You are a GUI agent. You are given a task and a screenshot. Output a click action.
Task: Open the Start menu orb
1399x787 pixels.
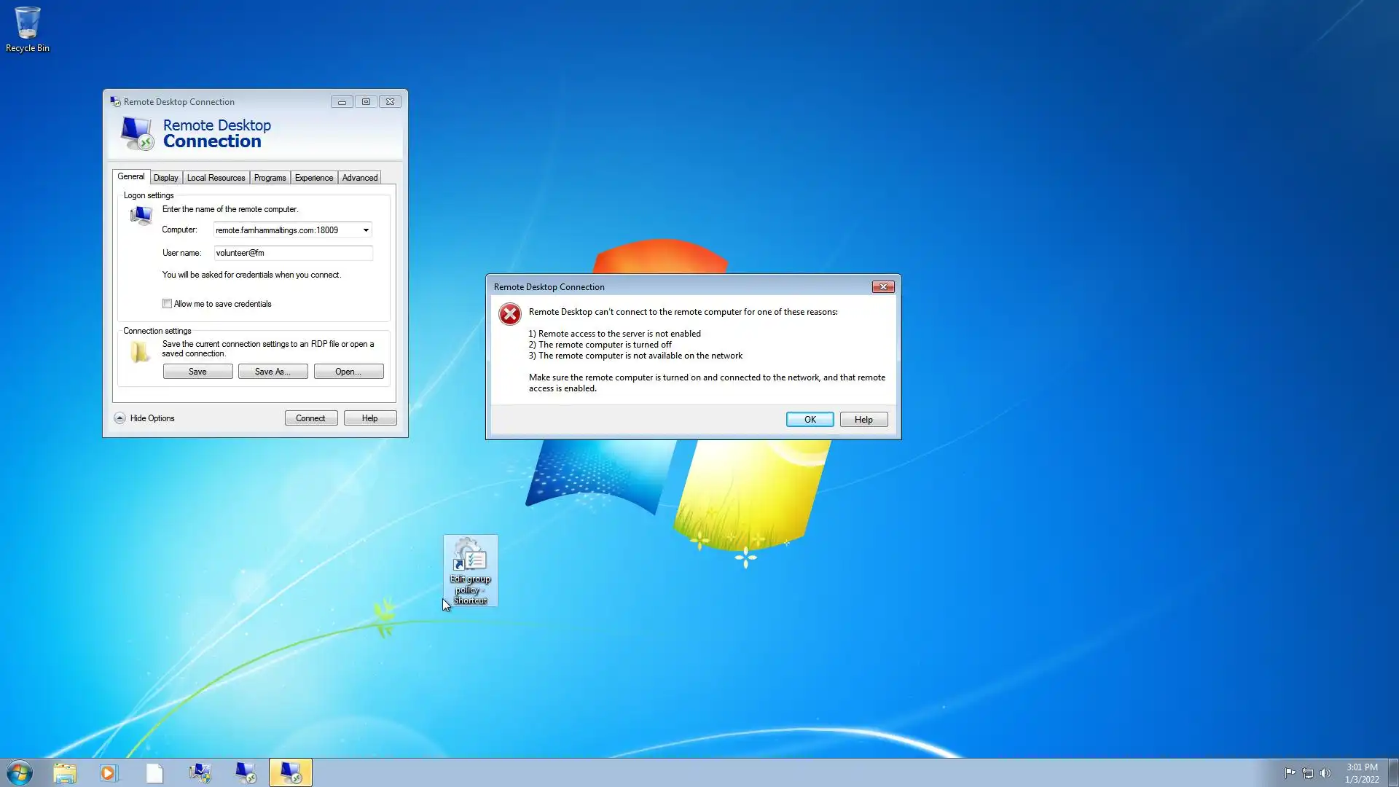coord(20,772)
